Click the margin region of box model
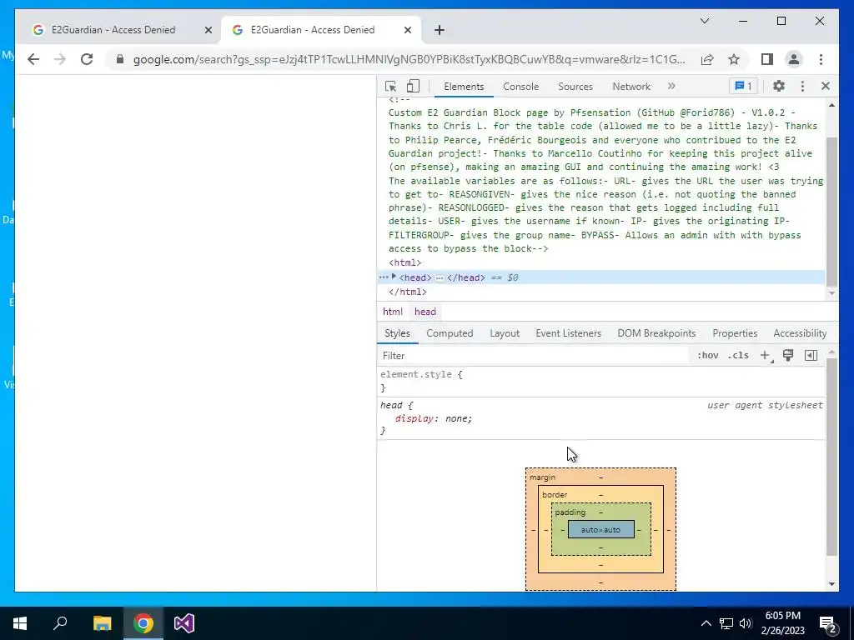 tap(542, 477)
